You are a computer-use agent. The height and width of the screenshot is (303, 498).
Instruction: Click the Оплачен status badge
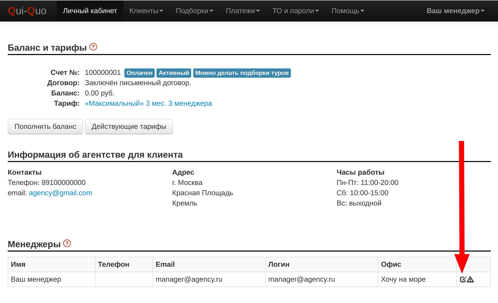[x=139, y=73]
